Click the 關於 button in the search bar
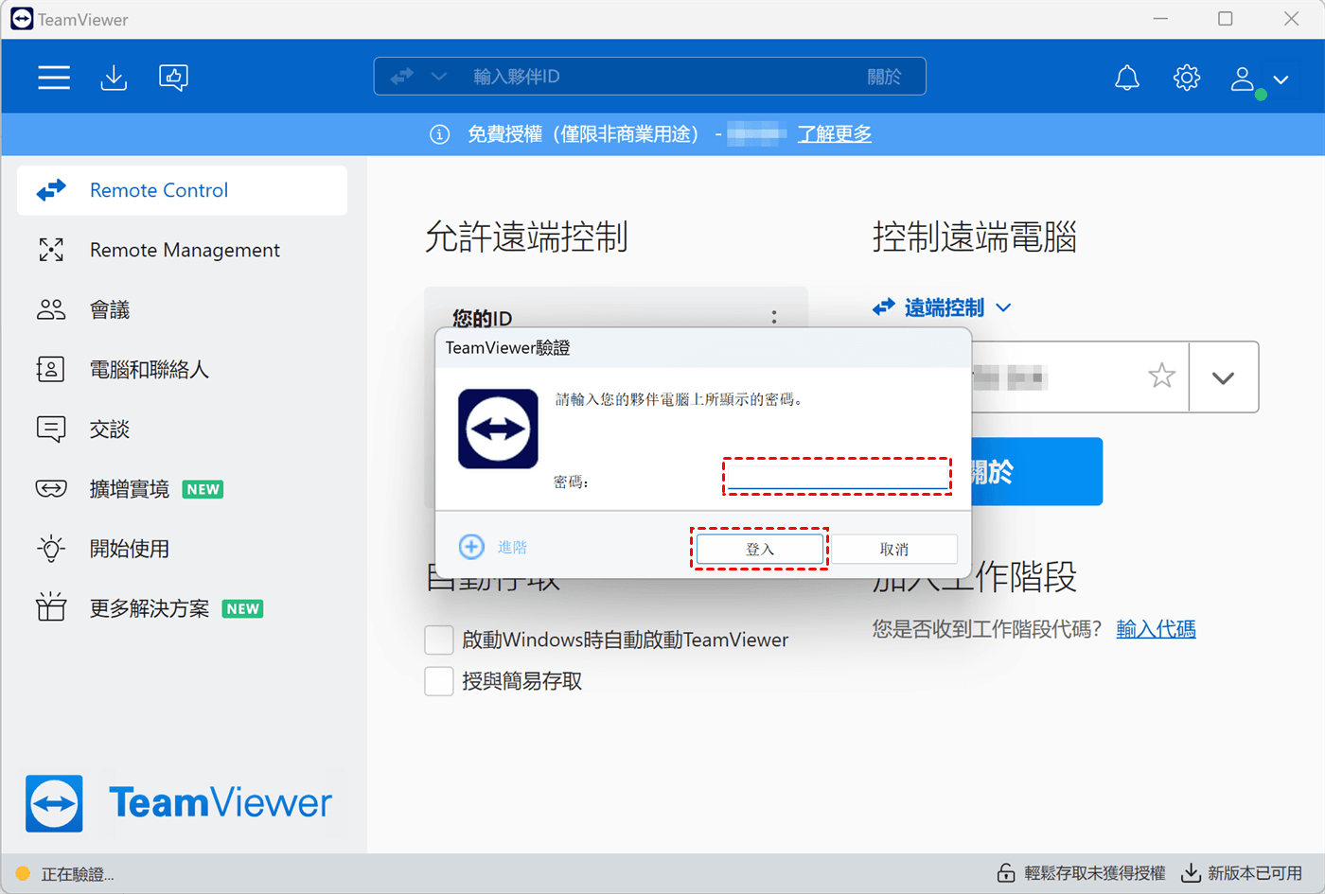The height and width of the screenshot is (894, 1325). [x=885, y=77]
